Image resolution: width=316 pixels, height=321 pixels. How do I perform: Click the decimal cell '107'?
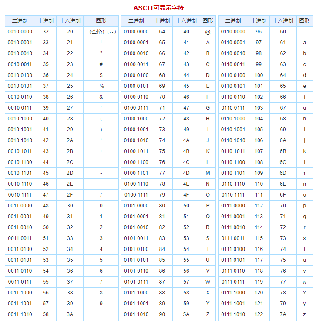tap(259, 151)
